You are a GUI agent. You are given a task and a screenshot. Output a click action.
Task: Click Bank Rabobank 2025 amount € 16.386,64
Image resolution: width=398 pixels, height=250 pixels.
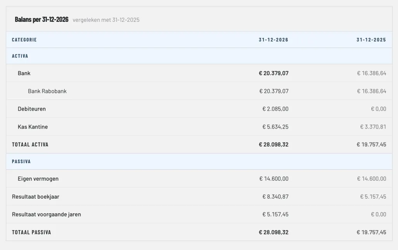[x=372, y=91]
